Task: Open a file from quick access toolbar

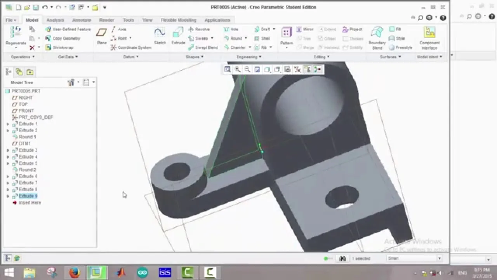Action: click(x=27, y=7)
